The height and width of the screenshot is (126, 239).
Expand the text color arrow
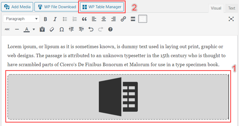point(34,29)
